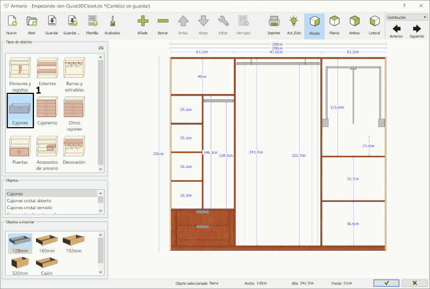430x289 pixels.
Task: Click up arrow of object types scrollbar
Action: click(x=101, y=57)
